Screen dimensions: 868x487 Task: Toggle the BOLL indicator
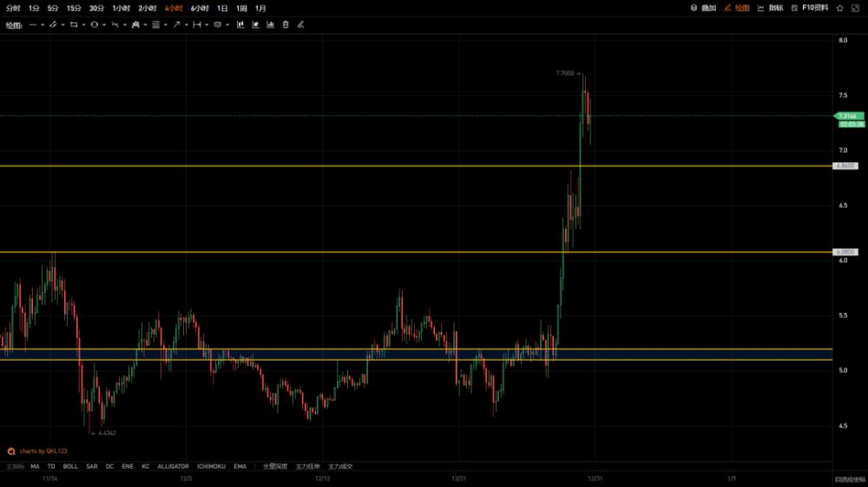70,466
